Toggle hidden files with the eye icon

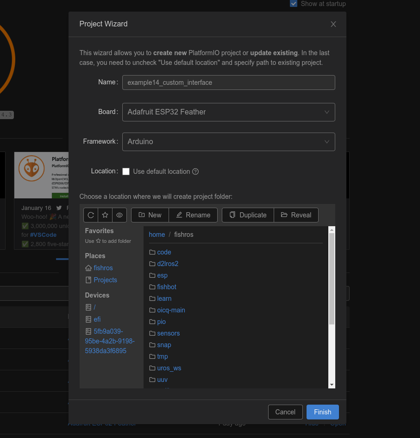tap(119, 215)
